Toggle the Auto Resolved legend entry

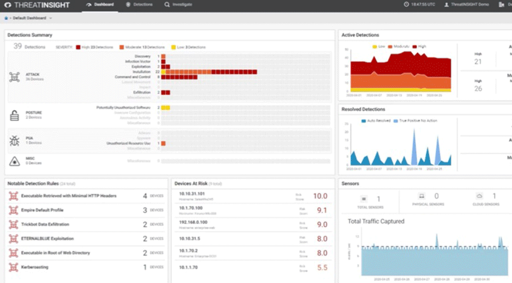(x=376, y=121)
